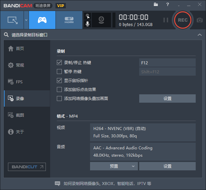Open the 预置 presets dropdown
206x190 pixels.
114,166
